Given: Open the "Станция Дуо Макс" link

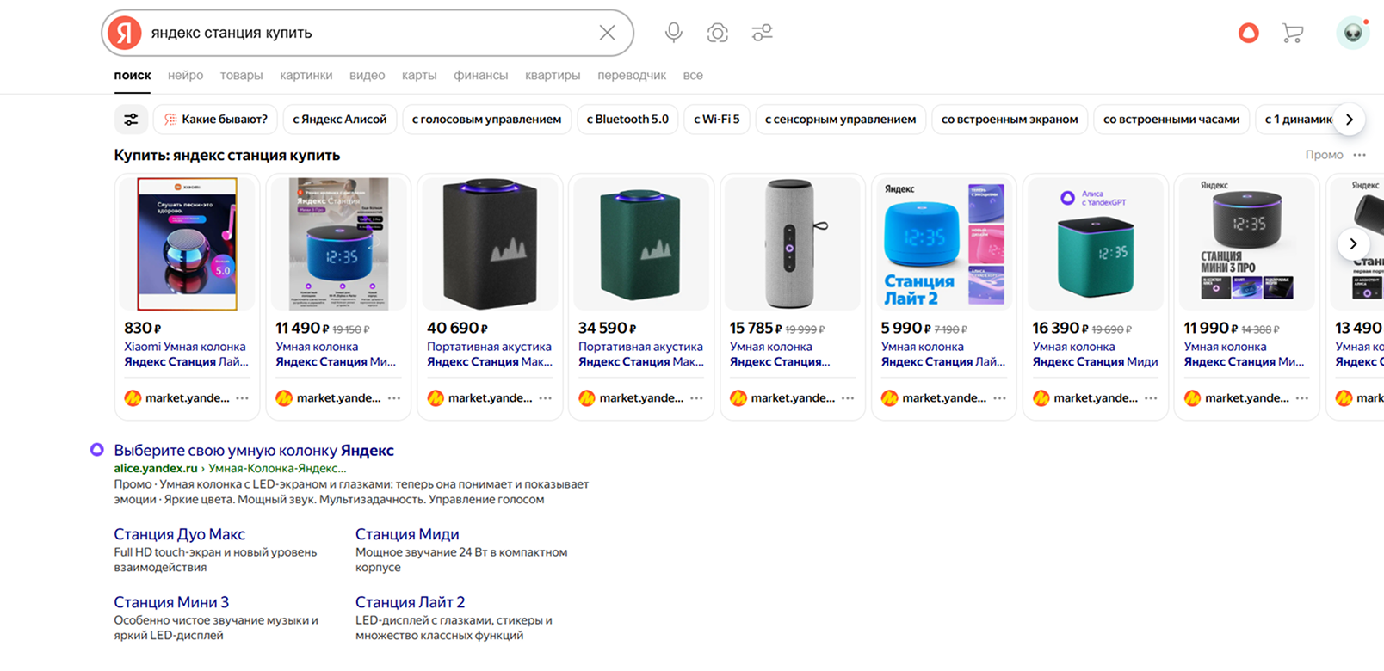Looking at the screenshot, I should pyautogui.click(x=179, y=534).
